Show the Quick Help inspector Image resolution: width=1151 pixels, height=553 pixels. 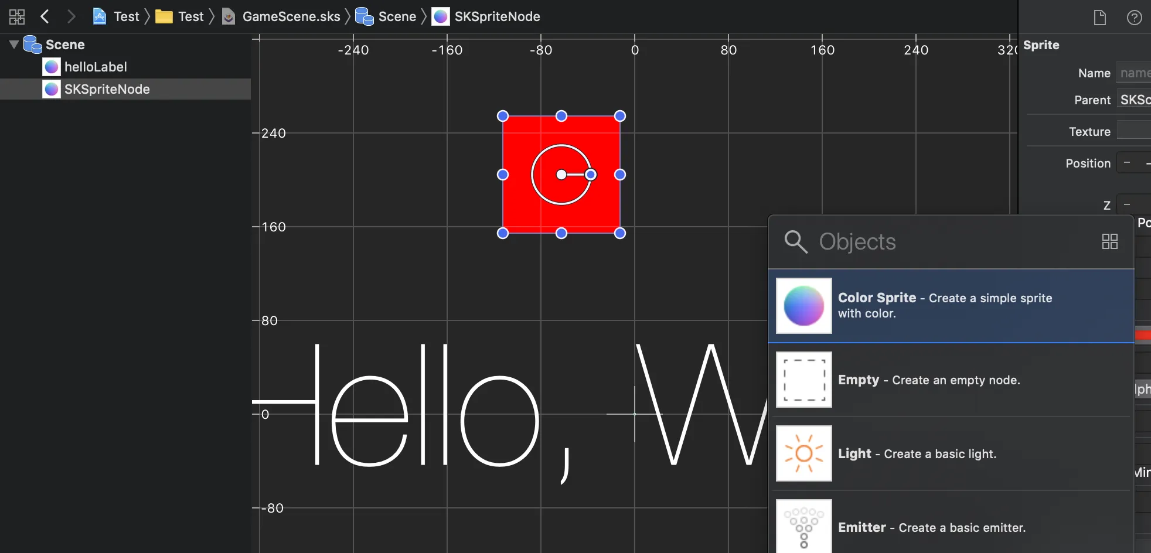1135,18
